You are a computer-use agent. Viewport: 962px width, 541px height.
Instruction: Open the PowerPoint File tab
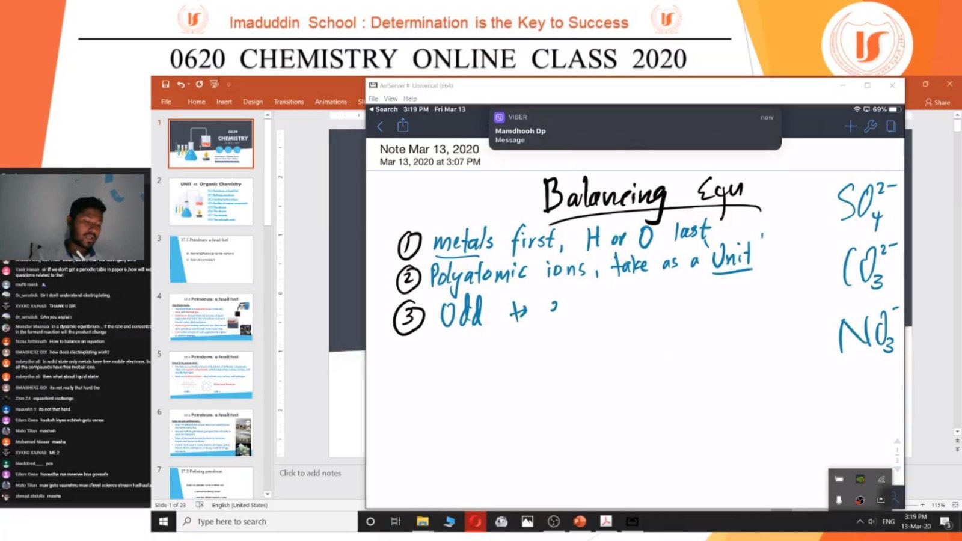pos(166,102)
